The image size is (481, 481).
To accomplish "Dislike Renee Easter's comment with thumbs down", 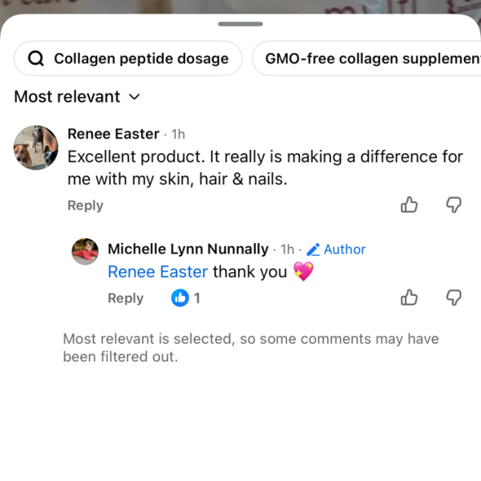I will click(x=454, y=205).
